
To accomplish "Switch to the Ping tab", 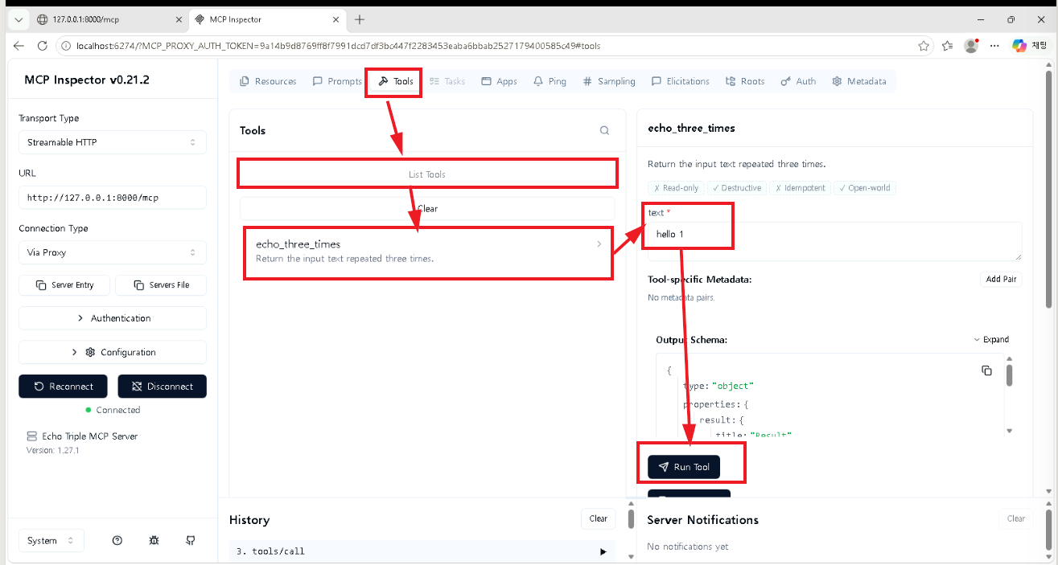I will point(550,81).
